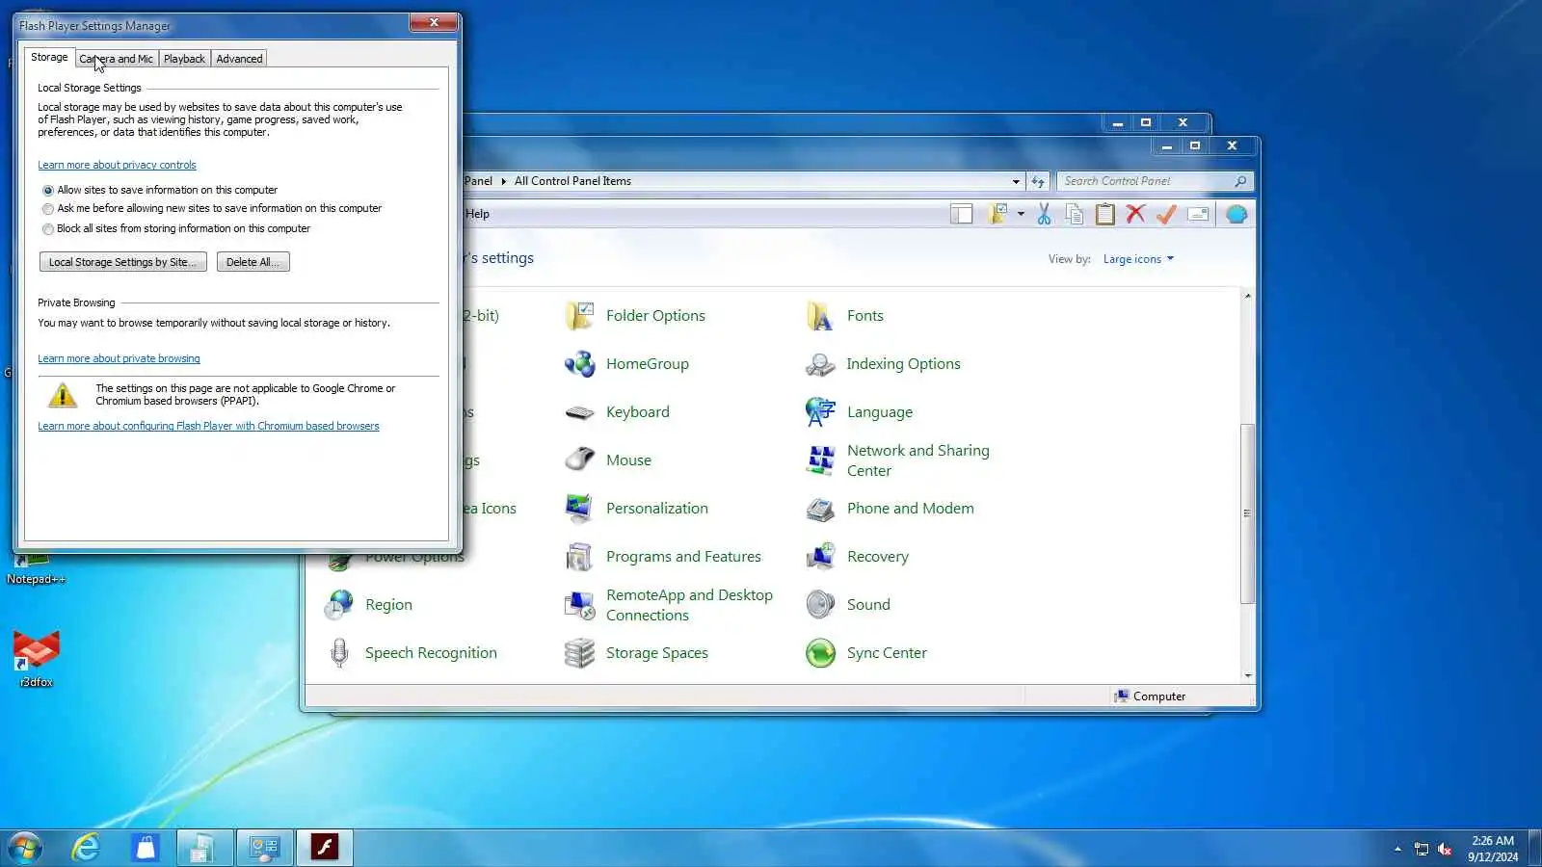The height and width of the screenshot is (867, 1542).
Task: Click the pane layout icon in Control Panel toolbar
Action: pos(961,214)
